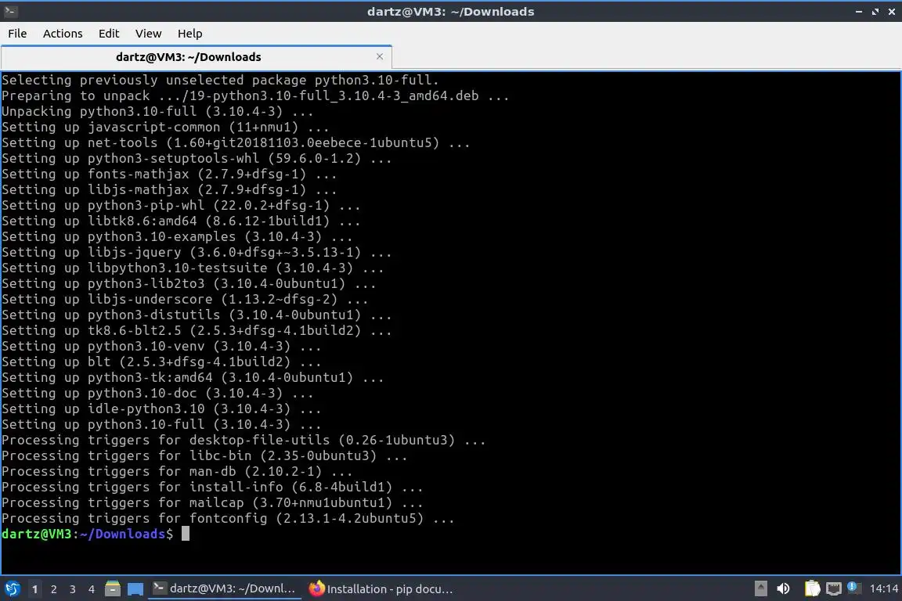
Task: Click the '~/Downloads' path in the prompt
Action: (x=122, y=534)
